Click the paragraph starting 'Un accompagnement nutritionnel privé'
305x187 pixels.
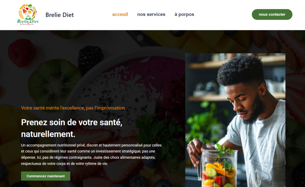91,154
